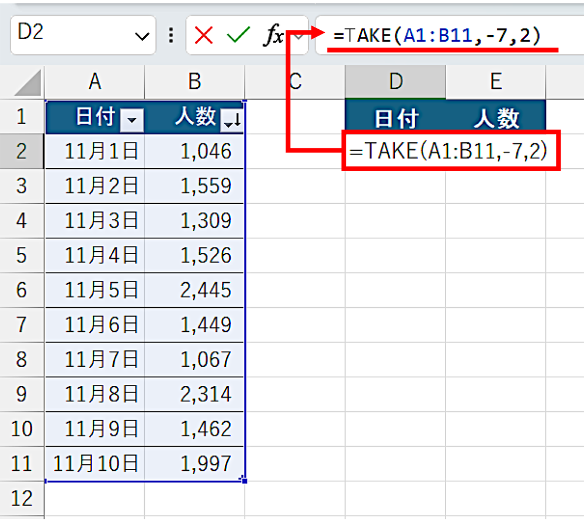Select row 11 header
584x521 pixels.
click(22, 464)
